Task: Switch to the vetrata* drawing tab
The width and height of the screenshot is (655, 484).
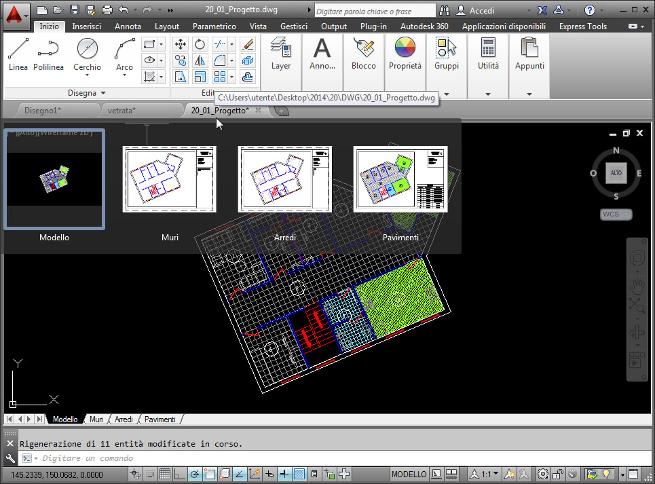Action: (122, 110)
